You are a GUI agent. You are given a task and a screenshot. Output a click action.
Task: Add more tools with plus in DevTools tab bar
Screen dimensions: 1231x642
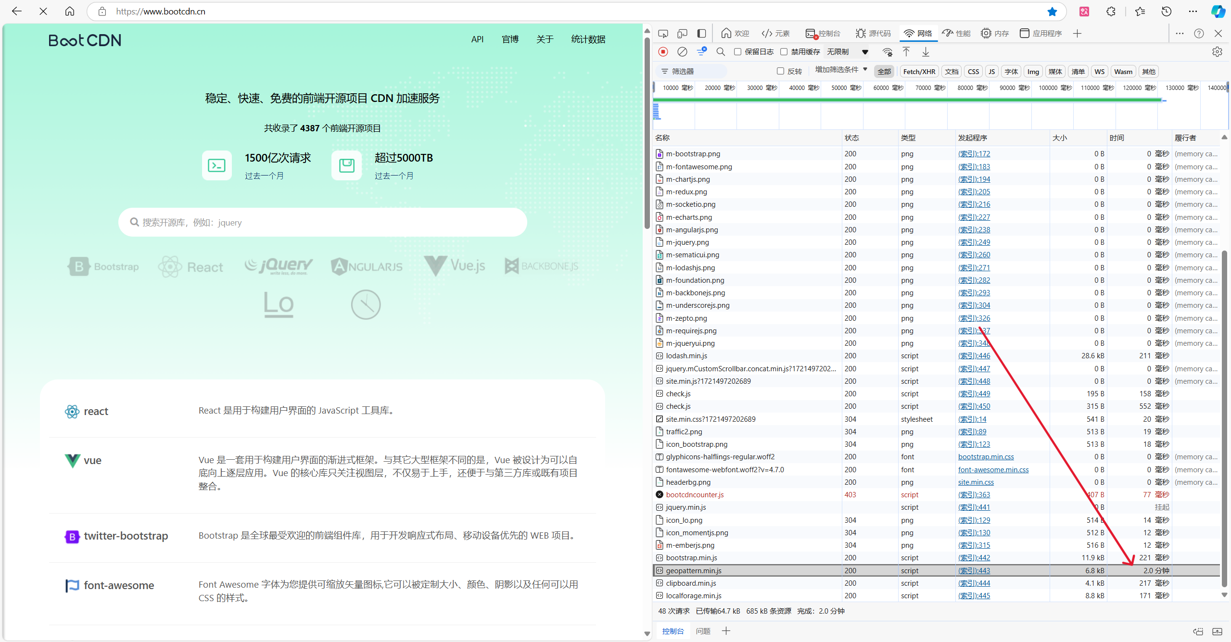[x=1077, y=33]
